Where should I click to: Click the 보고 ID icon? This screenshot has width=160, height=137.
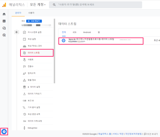coord(24,101)
